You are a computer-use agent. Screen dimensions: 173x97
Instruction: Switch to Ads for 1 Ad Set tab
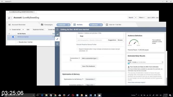pyautogui.click(x=115, y=25)
